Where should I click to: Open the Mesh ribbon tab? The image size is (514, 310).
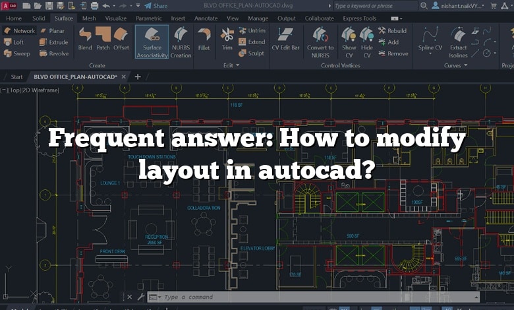click(89, 18)
